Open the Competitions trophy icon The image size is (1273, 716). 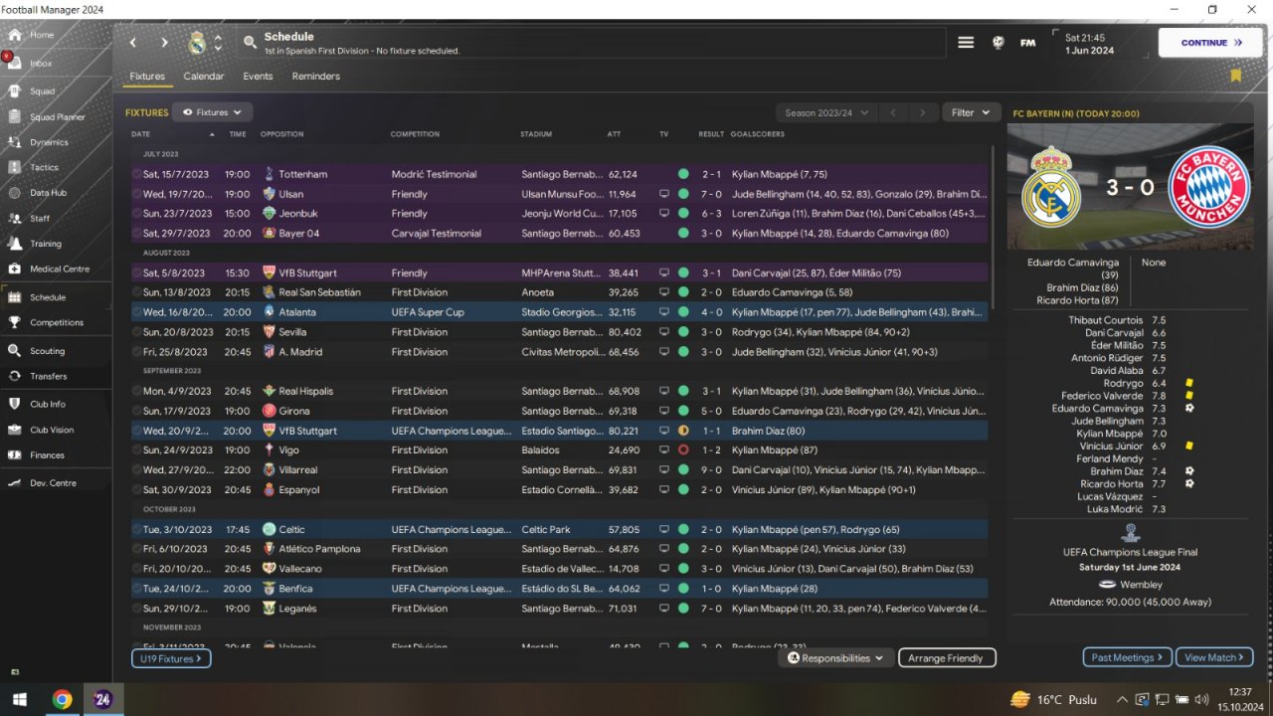[14, 322]
